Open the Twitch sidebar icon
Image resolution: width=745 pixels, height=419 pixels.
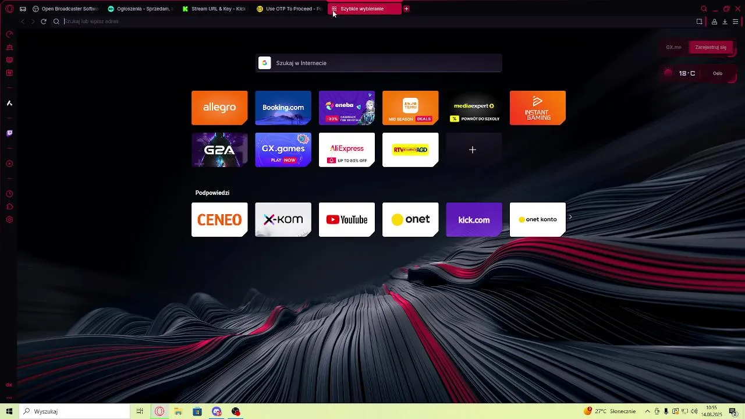(x=9, y=133)
